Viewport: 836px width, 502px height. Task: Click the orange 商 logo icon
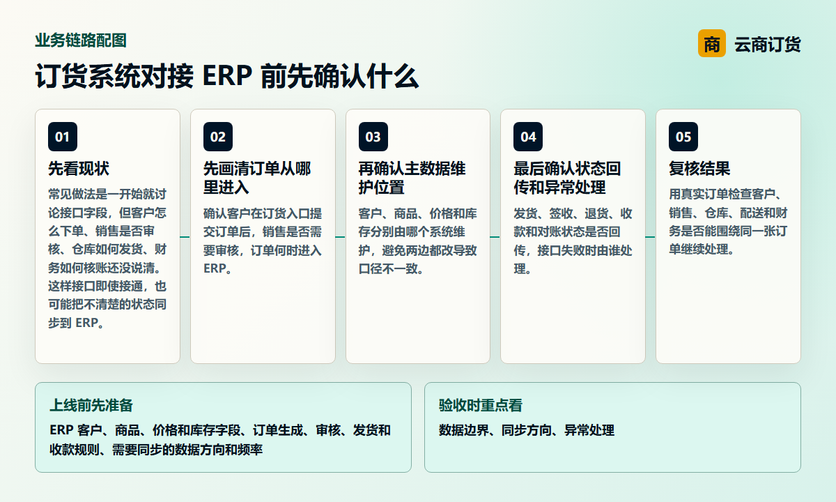pos(712,44)
